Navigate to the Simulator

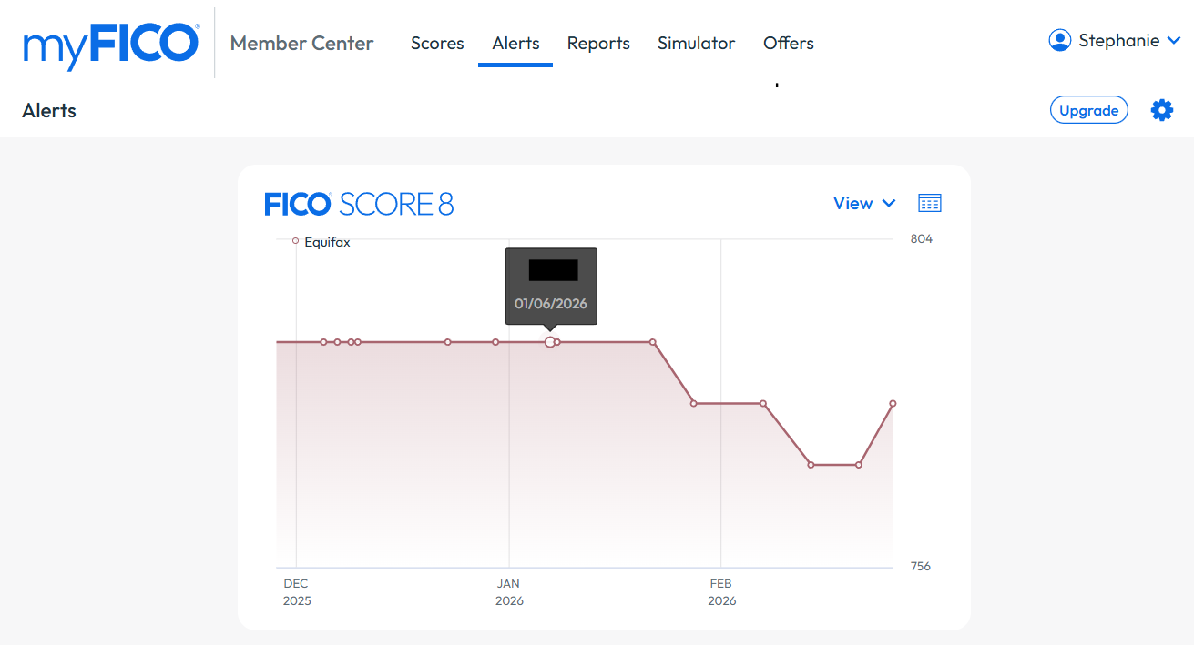click(x=696, y=43)
